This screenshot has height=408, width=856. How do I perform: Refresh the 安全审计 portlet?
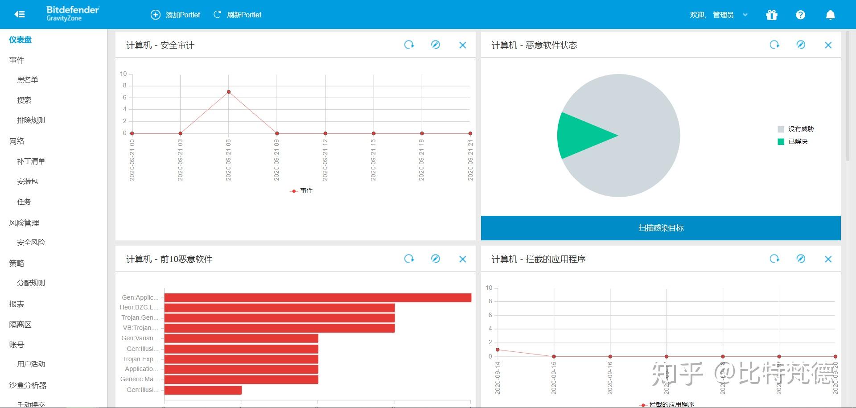click(409, 45)
